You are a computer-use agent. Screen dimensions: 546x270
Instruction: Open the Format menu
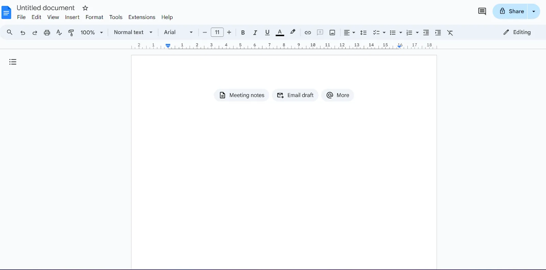[x=94, y=17]
